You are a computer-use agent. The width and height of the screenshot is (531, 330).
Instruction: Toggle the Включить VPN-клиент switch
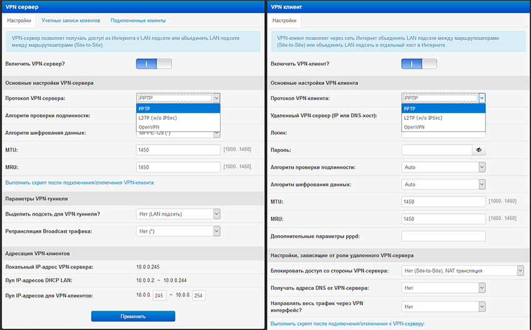pyautogui.click(x=419, y=64)
